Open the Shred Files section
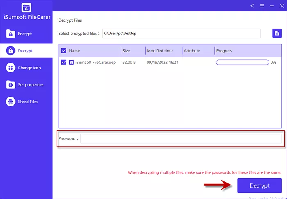This screenshot has height=199, width=287. pos(26,102)
